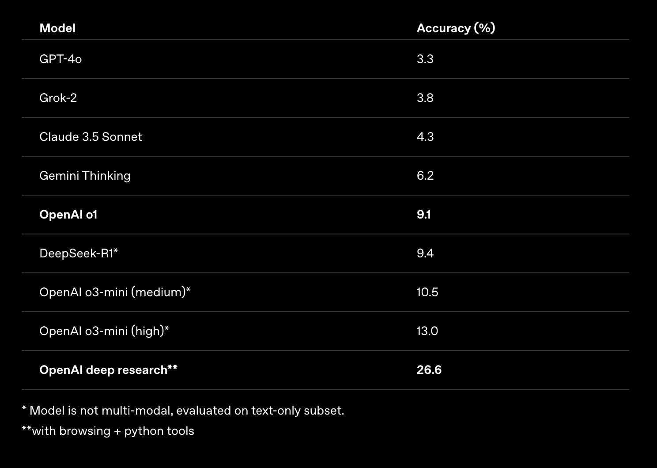Click the Grok-2 model name

coord(58,98)
